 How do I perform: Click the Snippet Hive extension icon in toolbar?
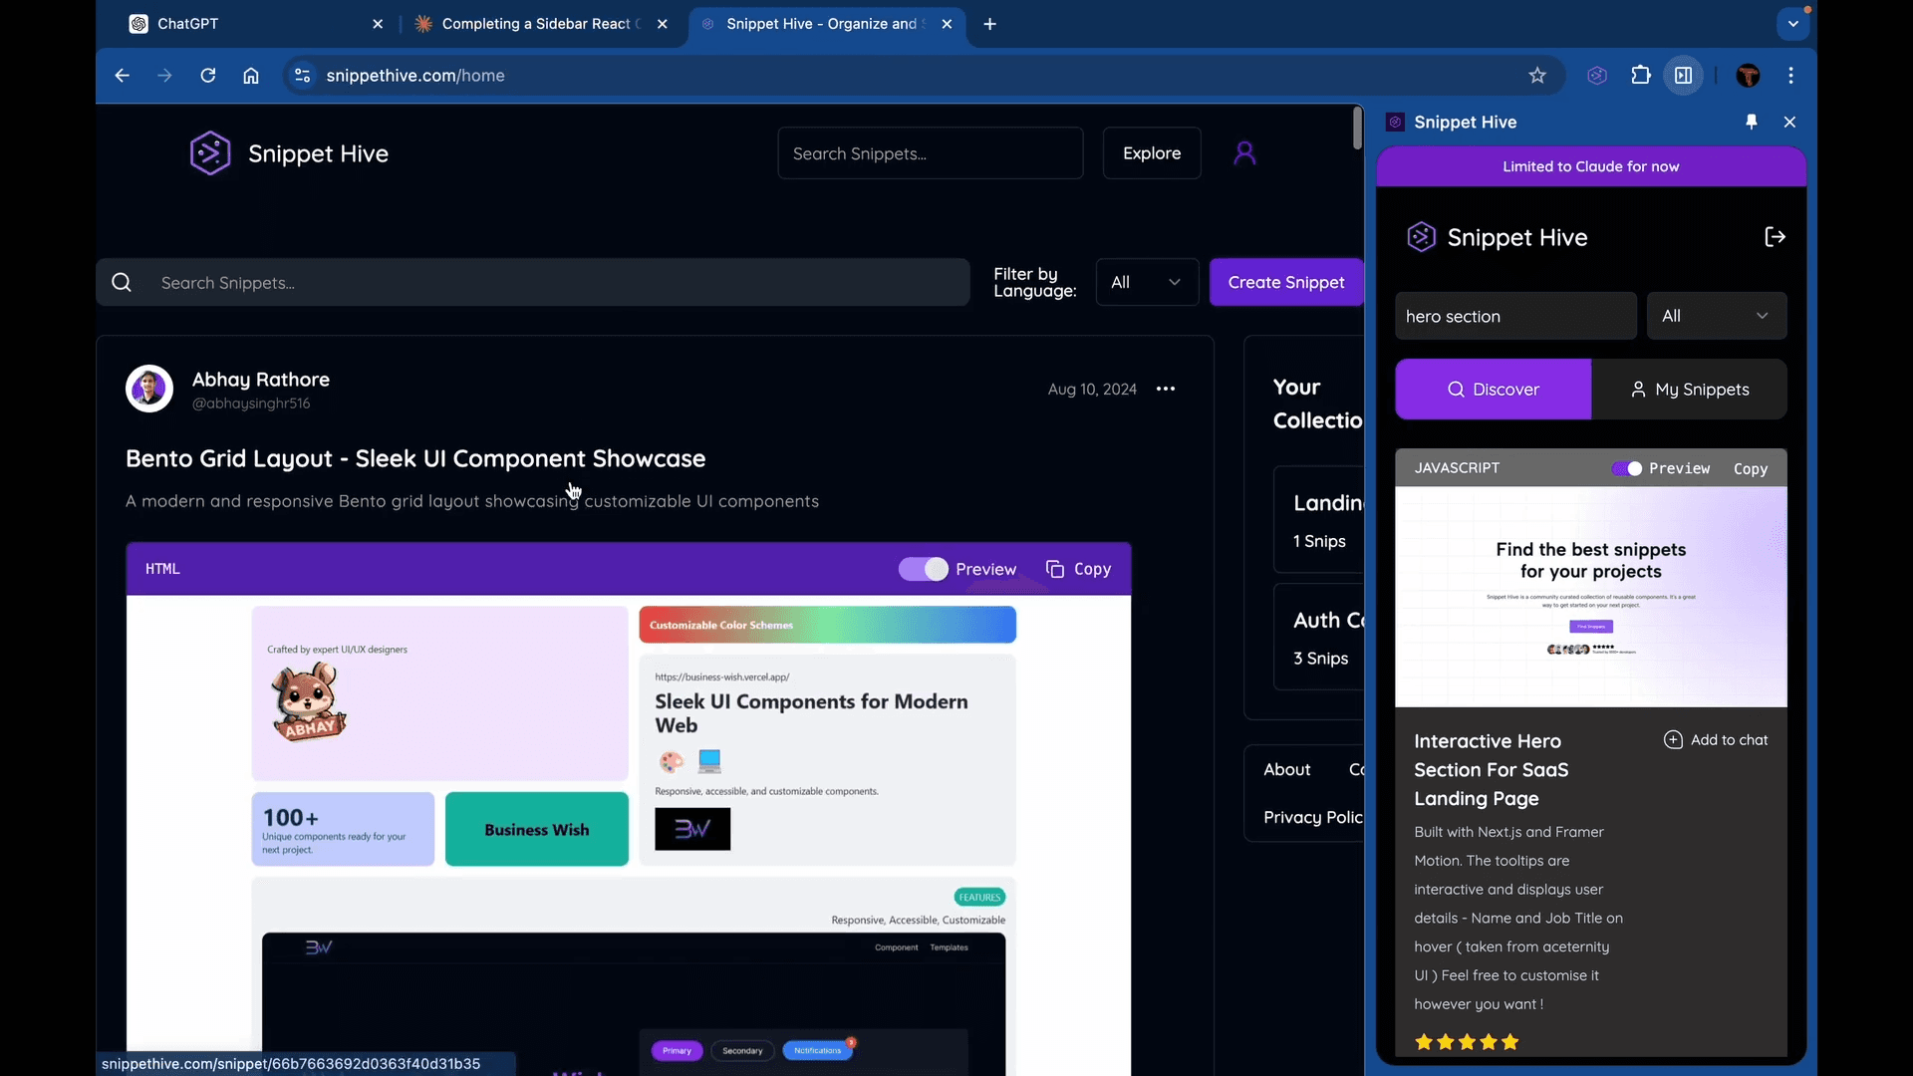[x=1597, y=75]
